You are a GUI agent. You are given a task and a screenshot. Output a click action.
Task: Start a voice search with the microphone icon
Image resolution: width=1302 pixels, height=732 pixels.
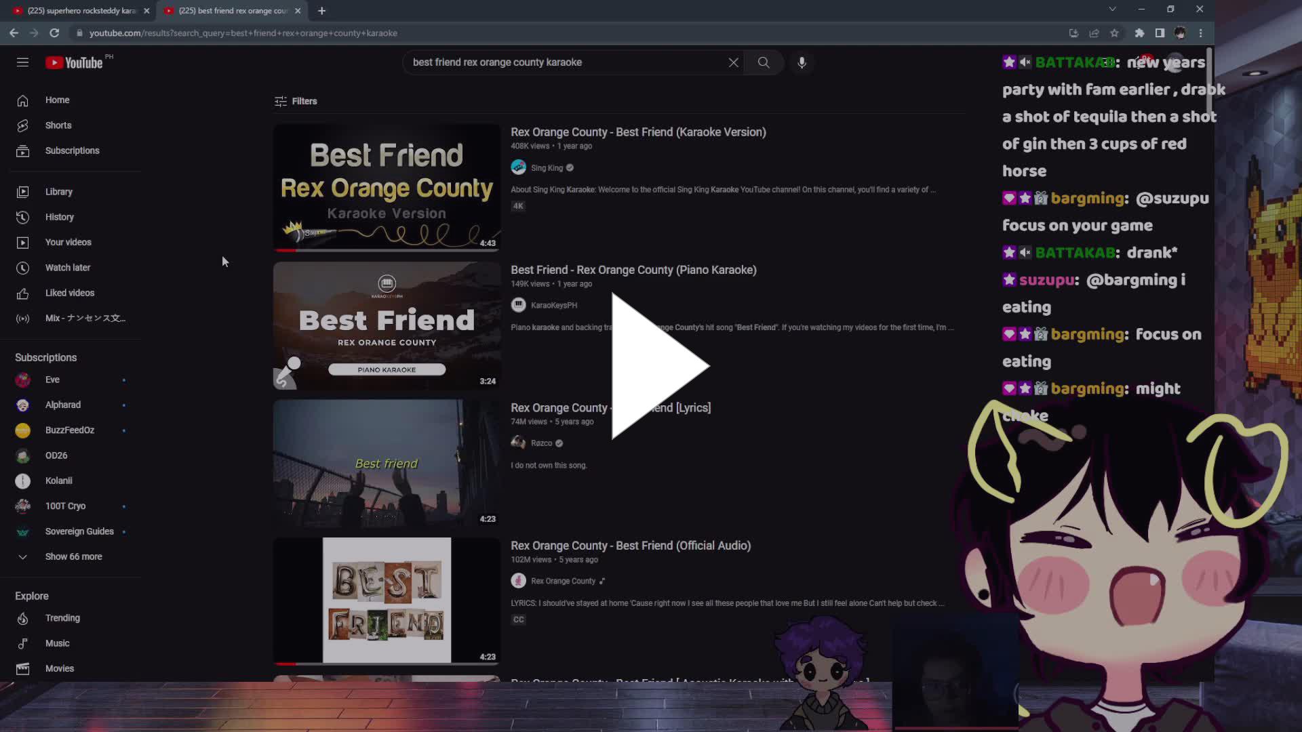(802, 62)
